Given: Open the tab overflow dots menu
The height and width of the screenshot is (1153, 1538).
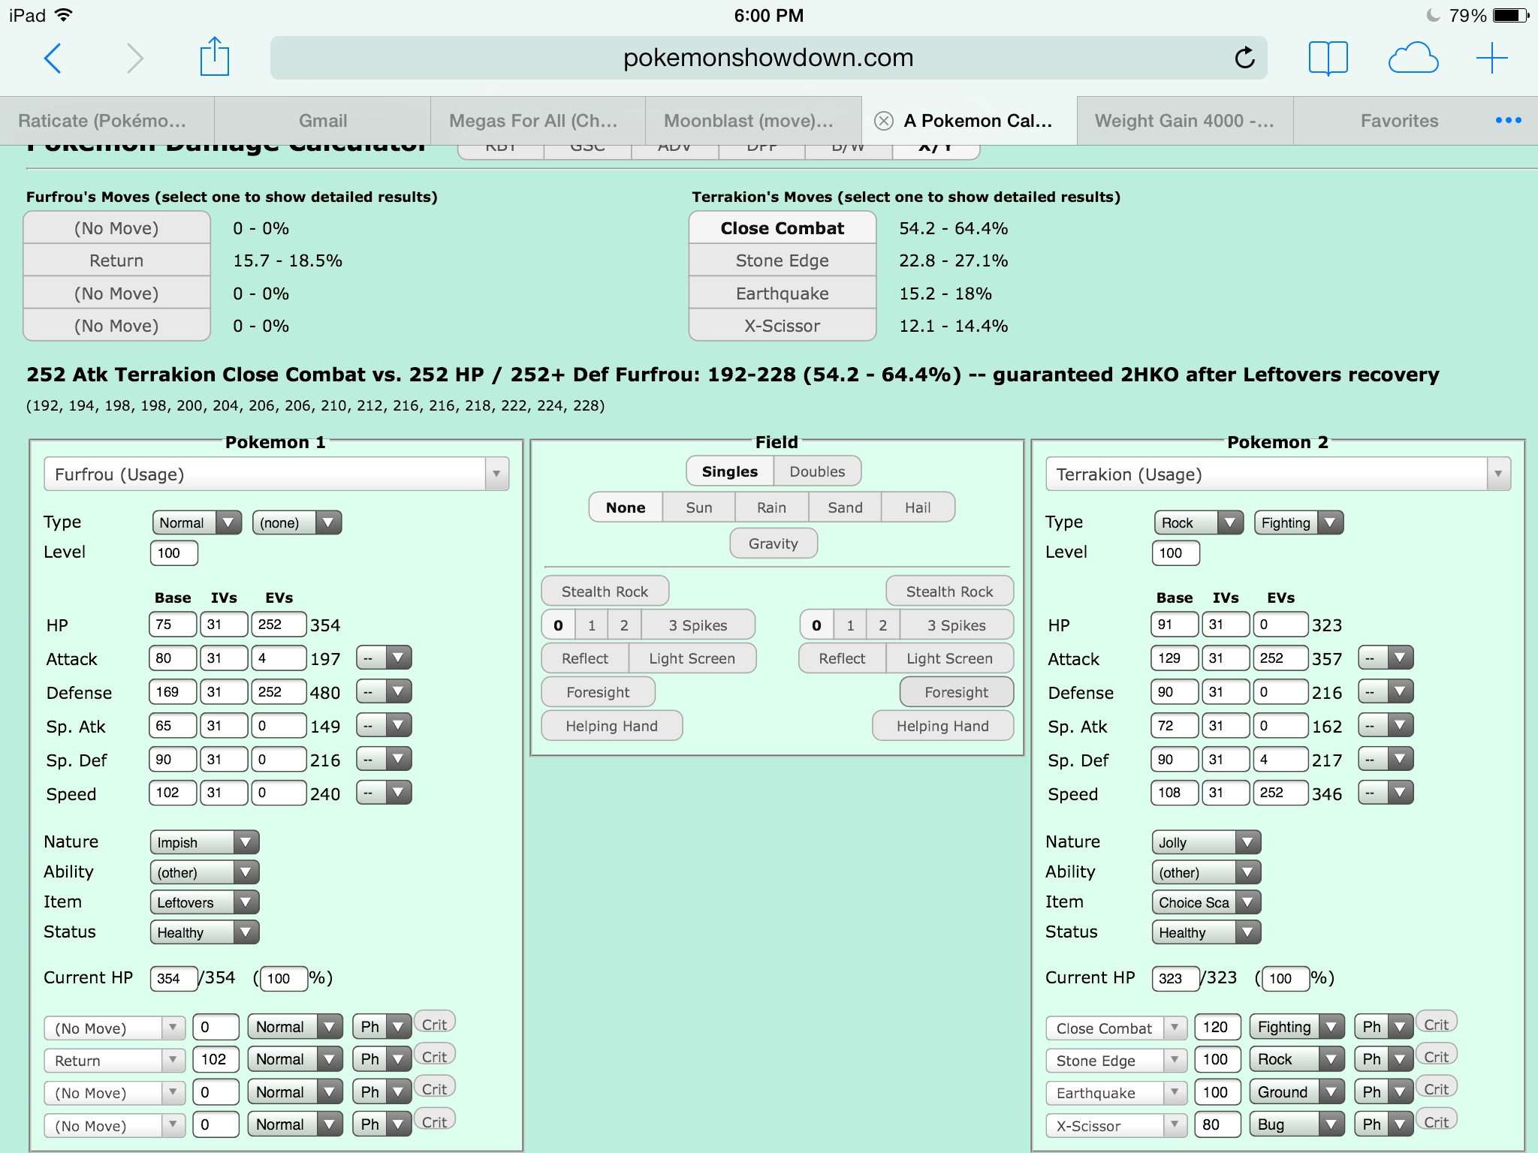Looking at the screenshot, I should click(x=1508, y=121).
